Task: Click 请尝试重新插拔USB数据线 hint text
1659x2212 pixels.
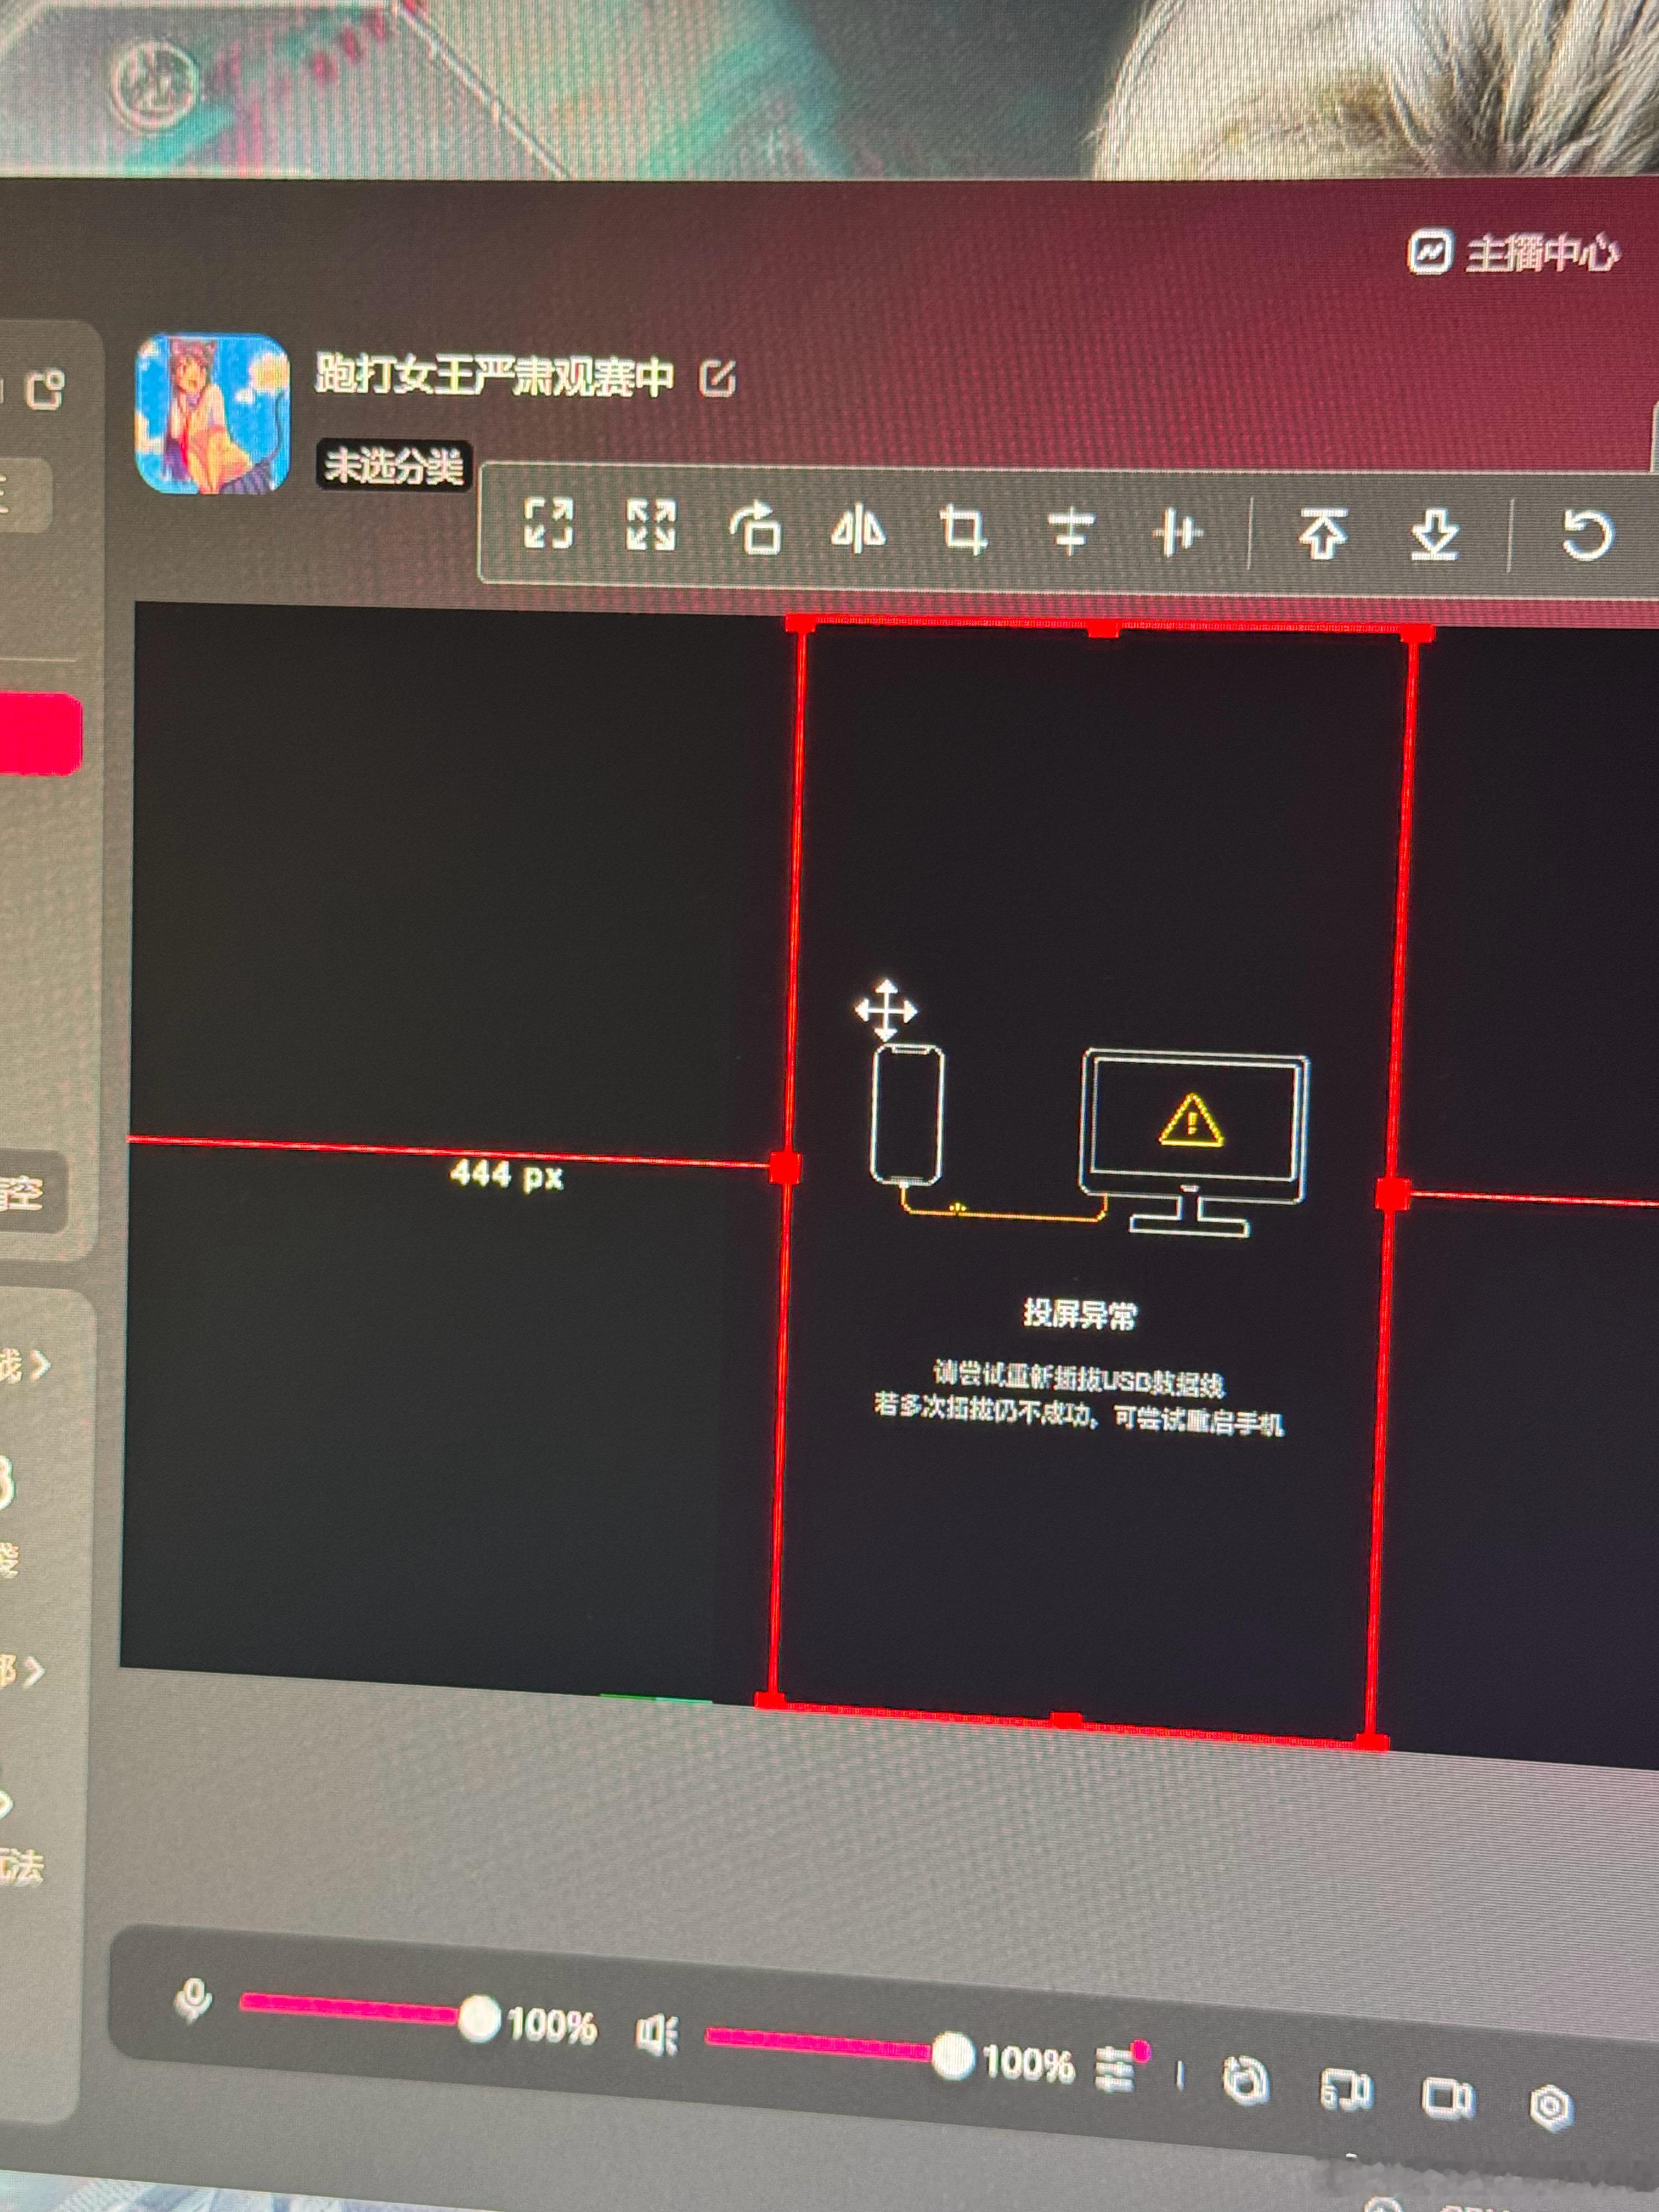Action: pos(1079,1379)
